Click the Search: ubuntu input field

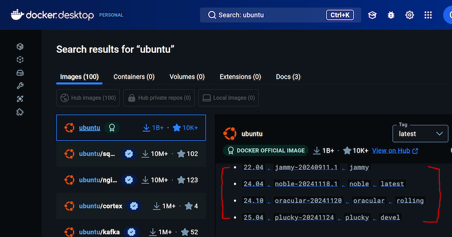tap(280, 15)
